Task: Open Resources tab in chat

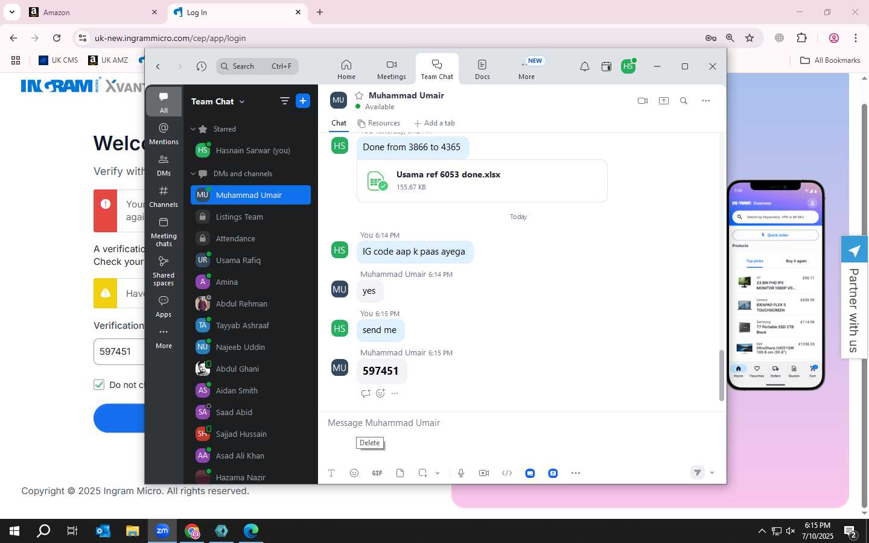Action: click(378, 123)
